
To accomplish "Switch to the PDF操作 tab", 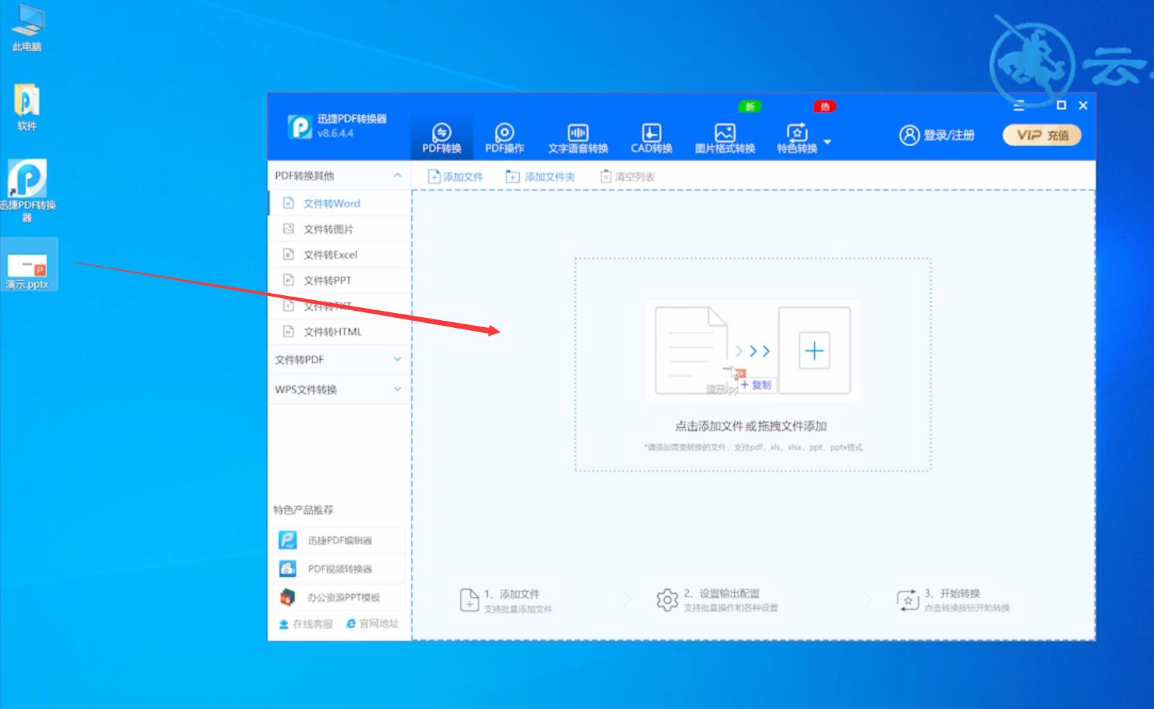I will click(x=504, y=138).
